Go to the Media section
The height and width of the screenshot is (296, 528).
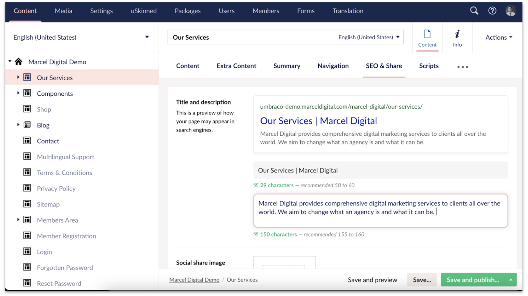(x=63, y=11)
